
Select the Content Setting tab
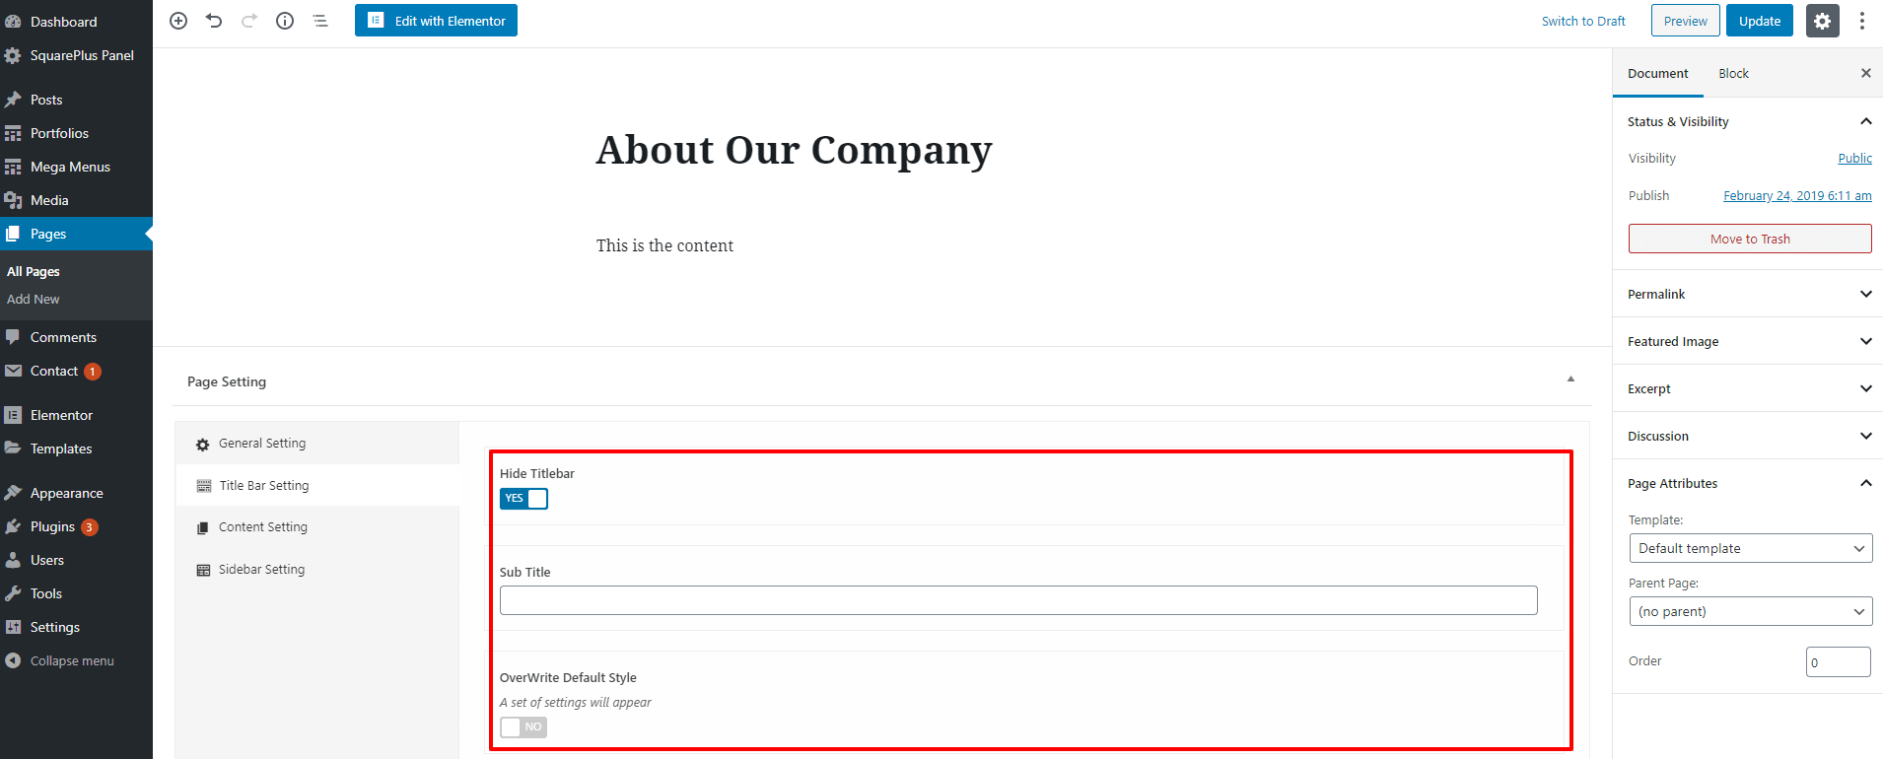(x=261, y=526)
